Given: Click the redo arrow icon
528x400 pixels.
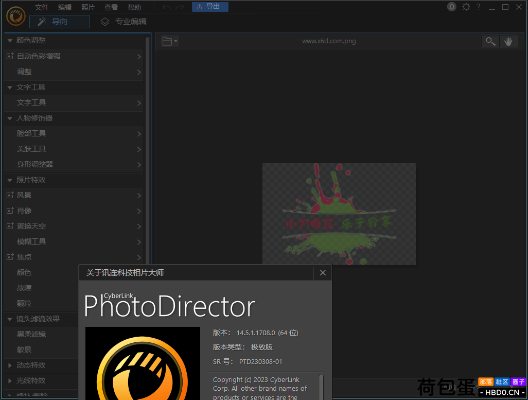Looking at the screenshot, I should click(180, 7).
